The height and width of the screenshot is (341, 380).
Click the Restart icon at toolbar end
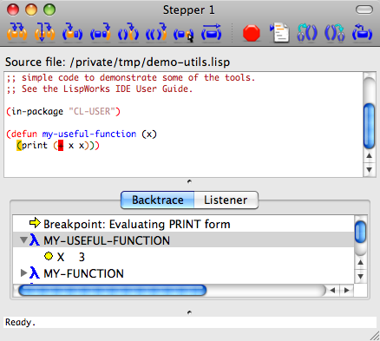coord(362,33)
